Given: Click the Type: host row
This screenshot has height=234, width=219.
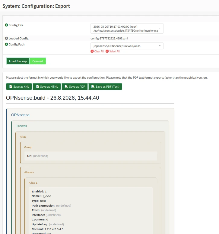Looking at the screenshot, I should pos(39,201).
